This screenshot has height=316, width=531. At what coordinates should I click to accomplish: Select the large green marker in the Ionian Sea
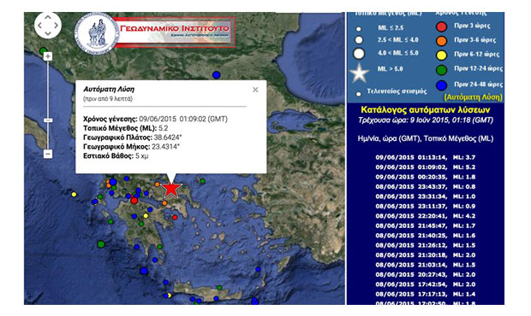tap(101, 243)
